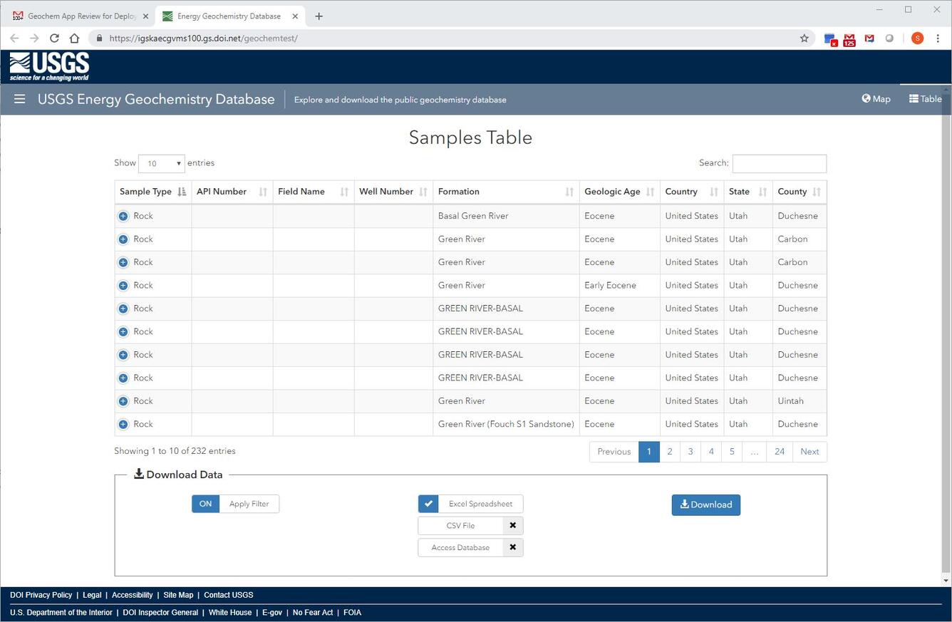Screen dimensions: 952x622
Task: Expand the Uintah county row
Action: click(x=123, y=401)
